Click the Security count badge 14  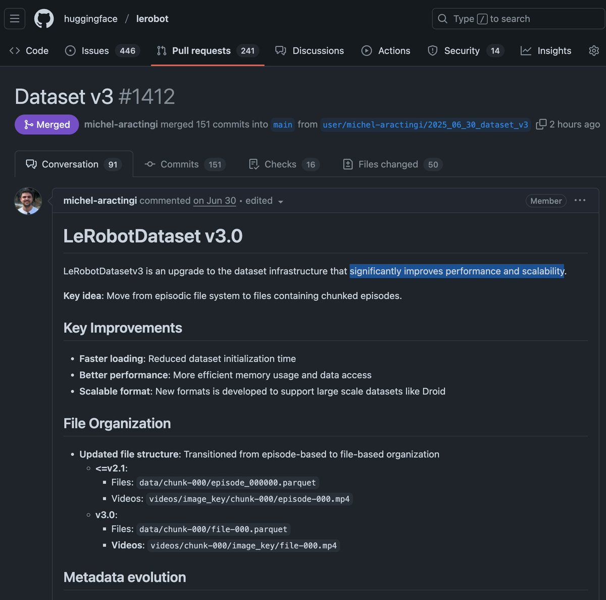(x=495, y=50)
